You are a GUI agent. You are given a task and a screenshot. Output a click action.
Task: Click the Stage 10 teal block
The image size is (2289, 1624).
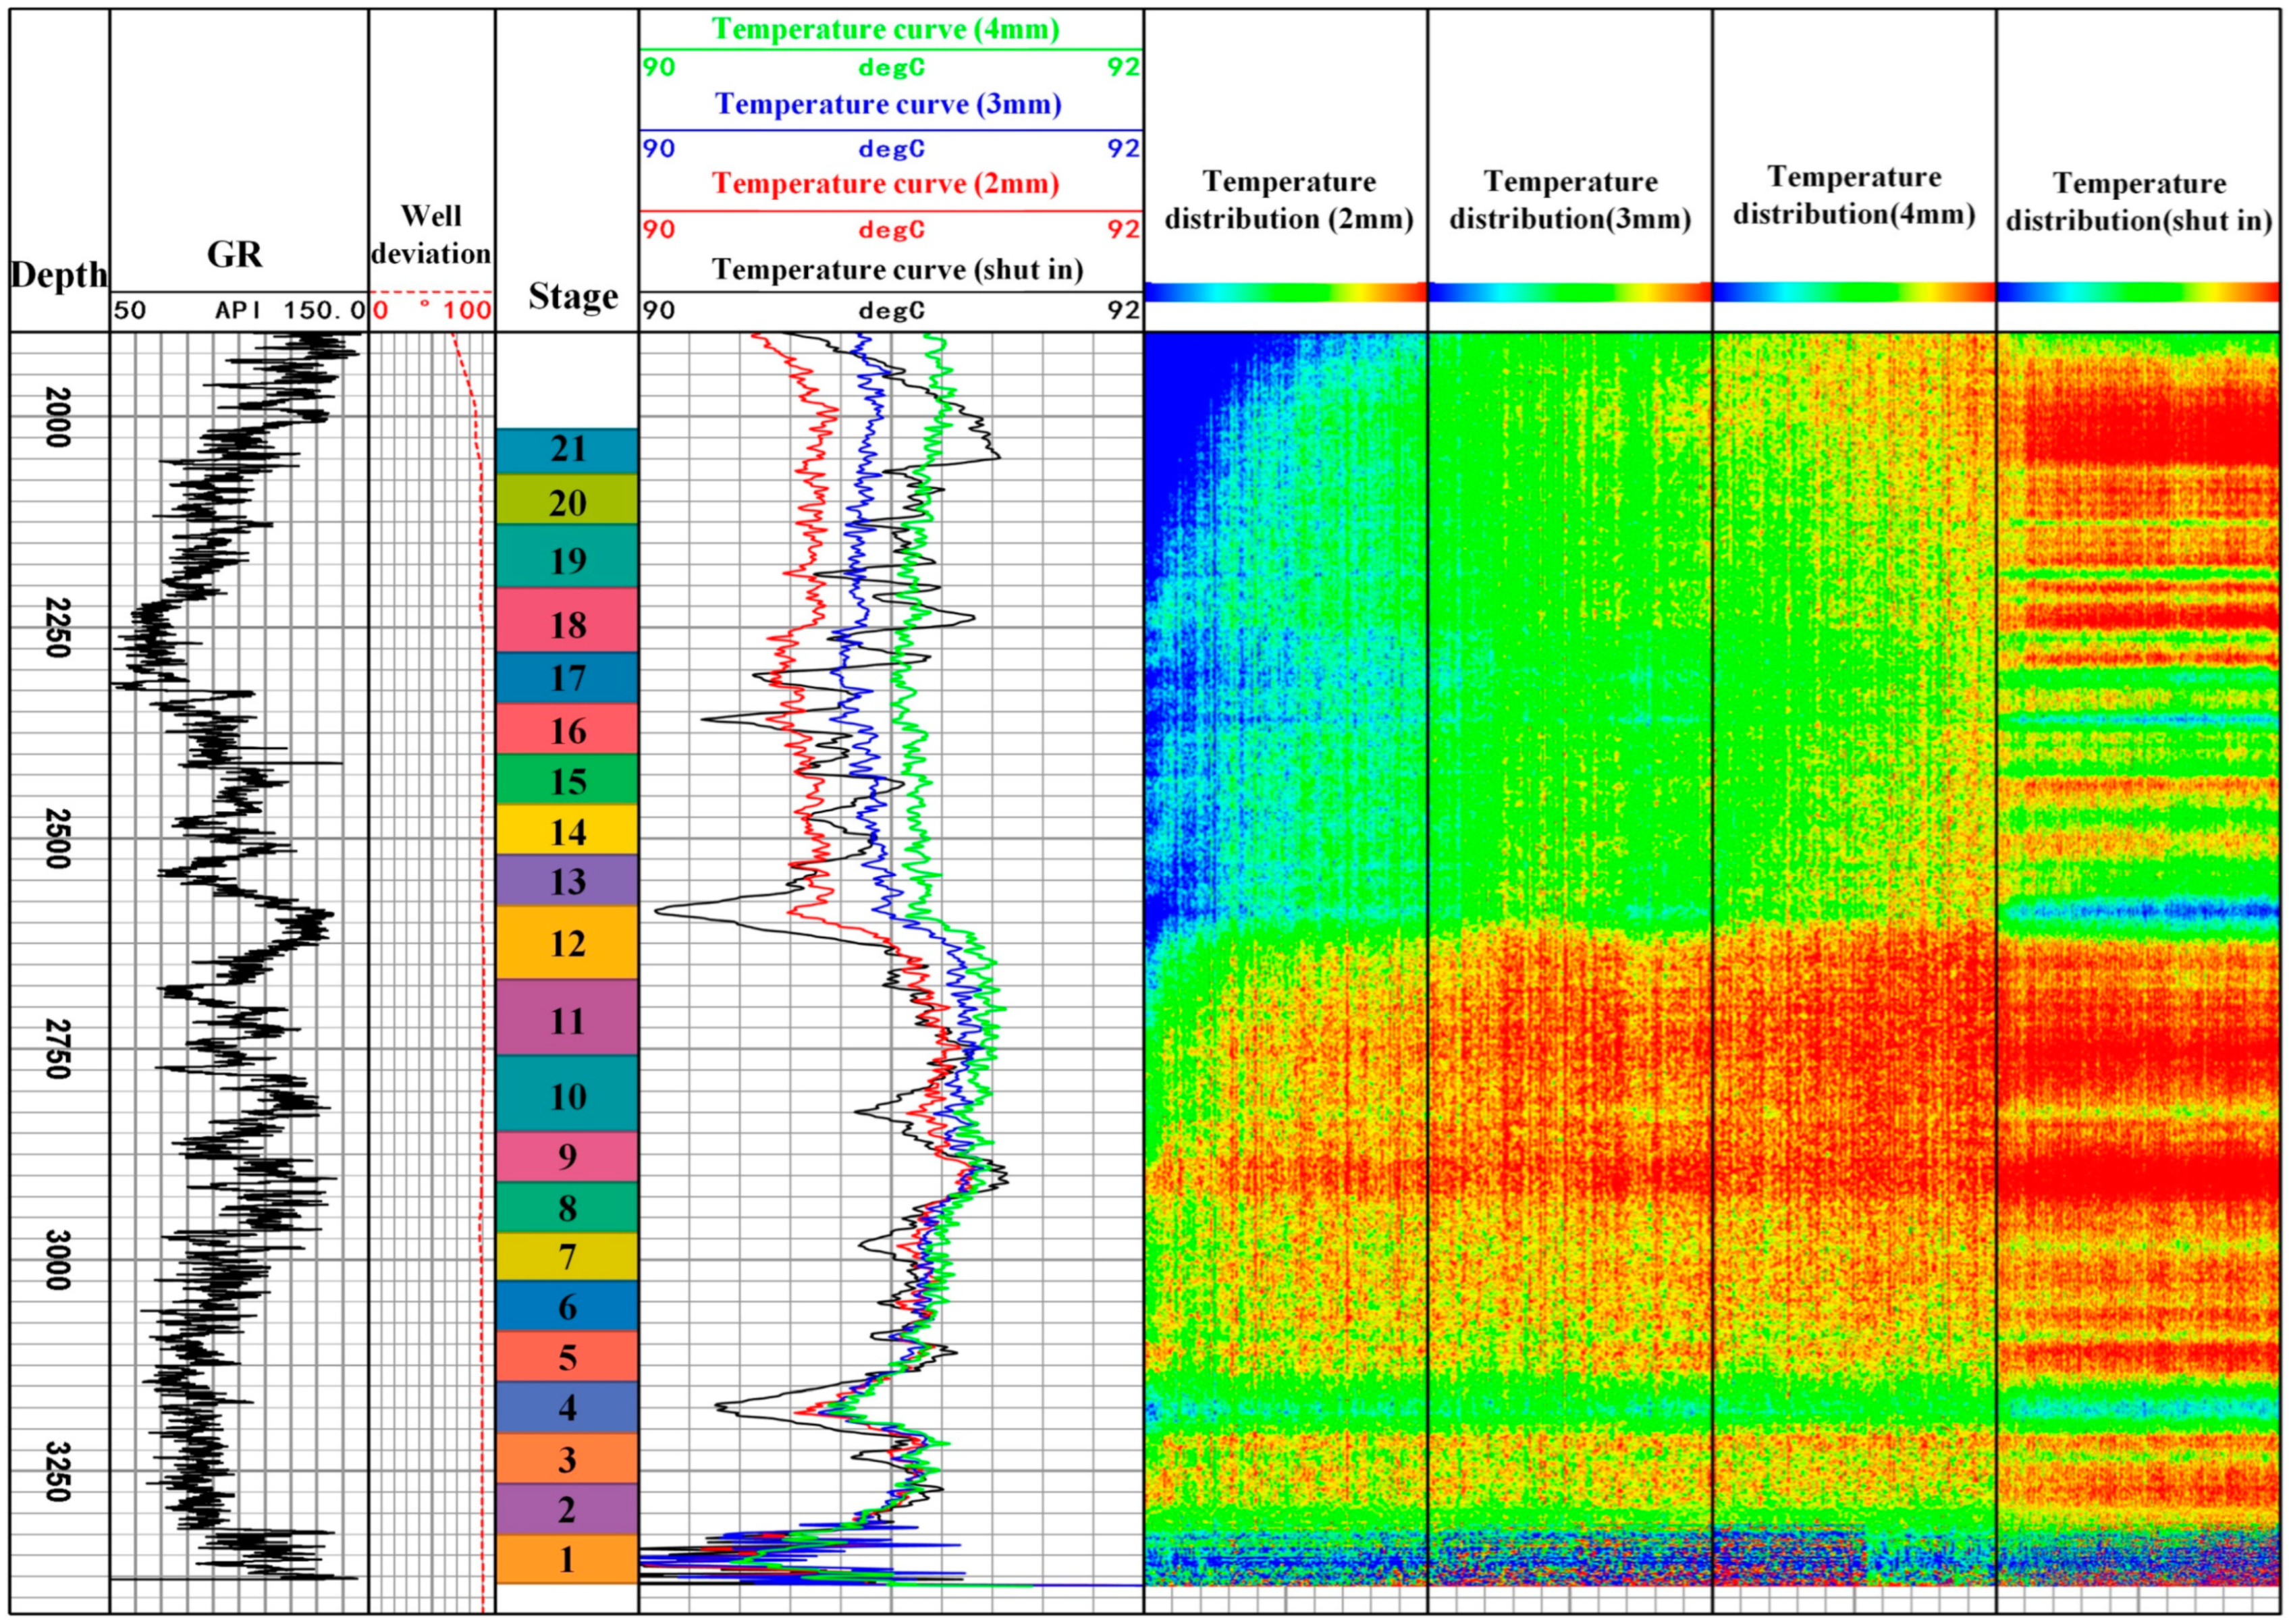pyautogui.click(x=567, y=1096)
